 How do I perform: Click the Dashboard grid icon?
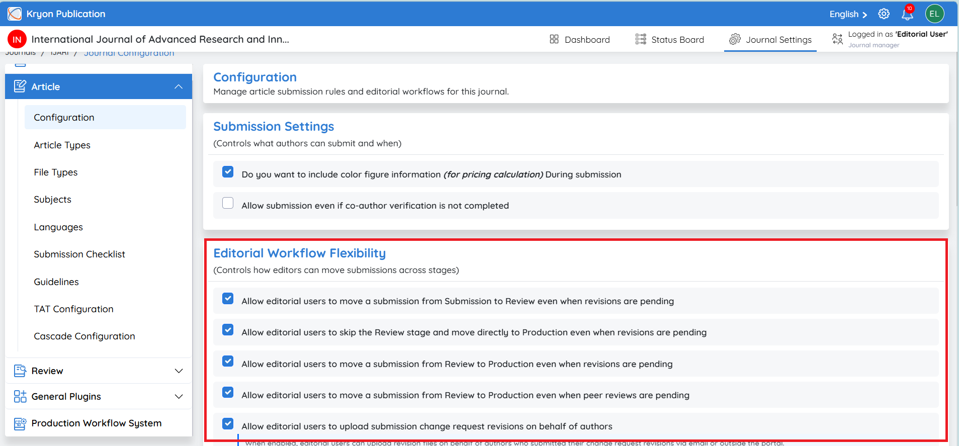click(554, 39)
